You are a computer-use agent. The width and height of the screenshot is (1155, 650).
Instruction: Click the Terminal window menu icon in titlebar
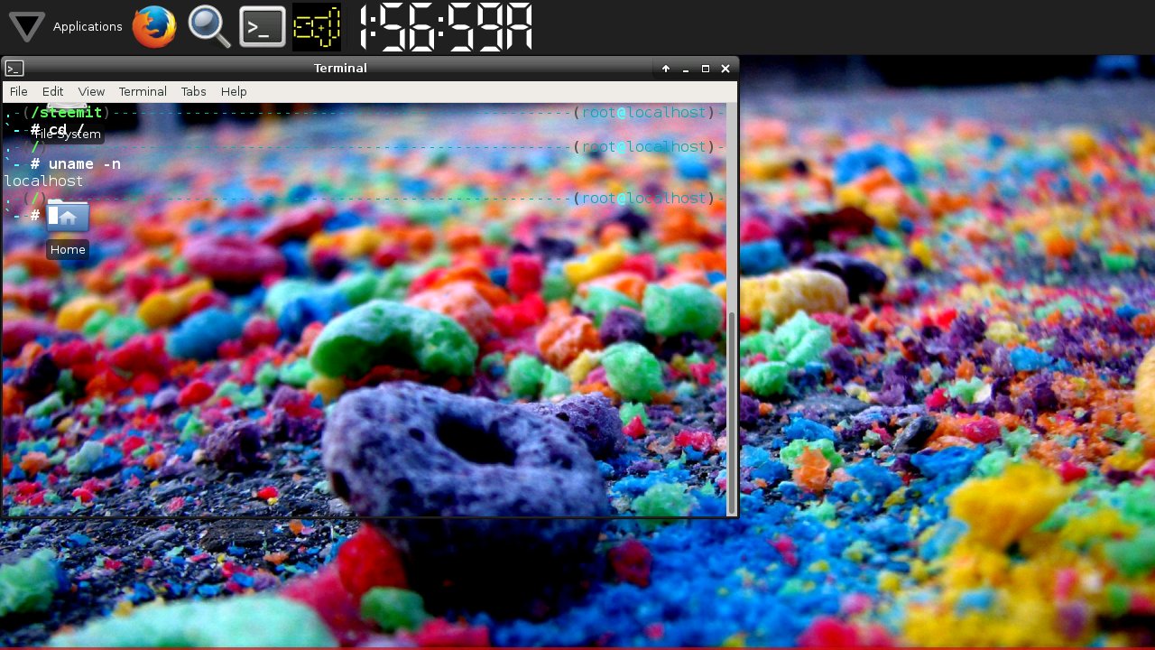(x=14, y=69)
